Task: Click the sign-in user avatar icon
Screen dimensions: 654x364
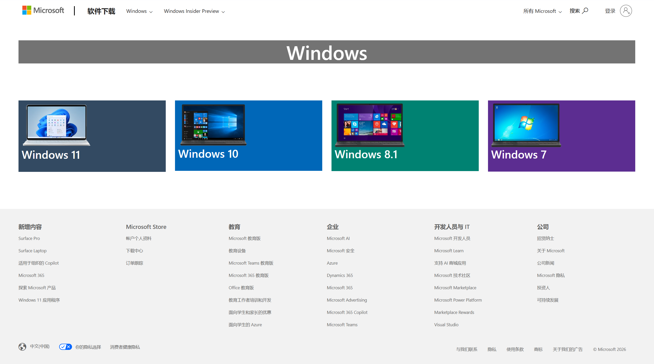Action: click(x=626, y=11)
